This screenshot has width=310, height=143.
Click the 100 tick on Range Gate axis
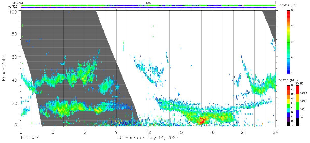(13, 12)
